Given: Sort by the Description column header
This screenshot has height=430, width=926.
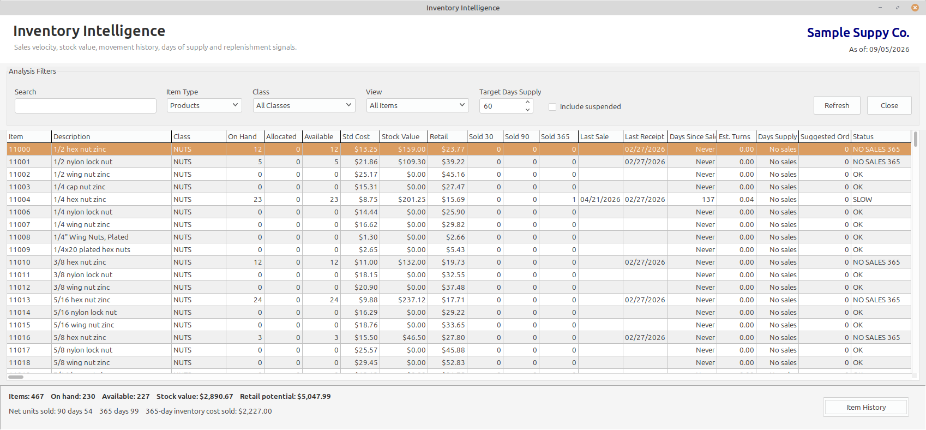Looking at the screenshot, I should tap(111, 136).
